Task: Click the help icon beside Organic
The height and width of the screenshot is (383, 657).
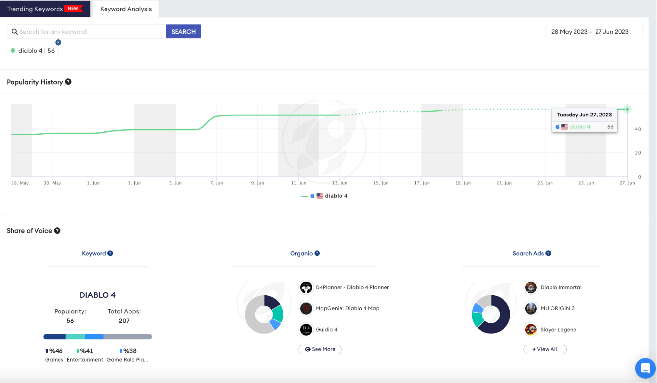Action: 317,253
